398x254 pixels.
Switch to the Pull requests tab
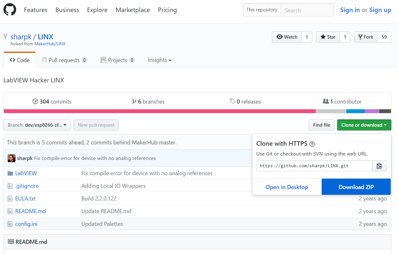pos(65,60)
